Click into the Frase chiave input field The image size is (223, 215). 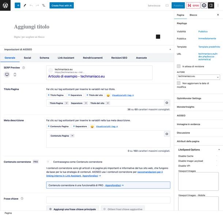(x=108, y=200)
